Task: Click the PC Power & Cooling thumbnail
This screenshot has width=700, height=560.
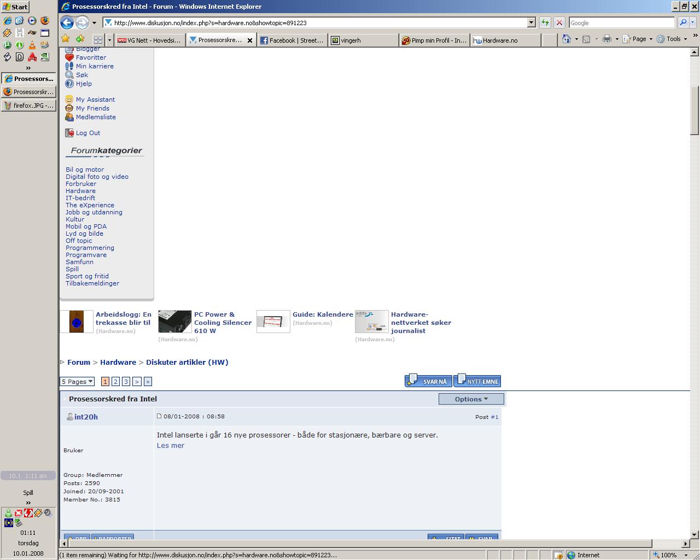Action: point(174,322)
